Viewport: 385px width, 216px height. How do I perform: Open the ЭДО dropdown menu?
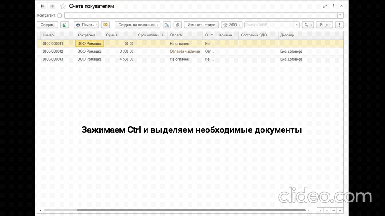[x=232, y=25]
